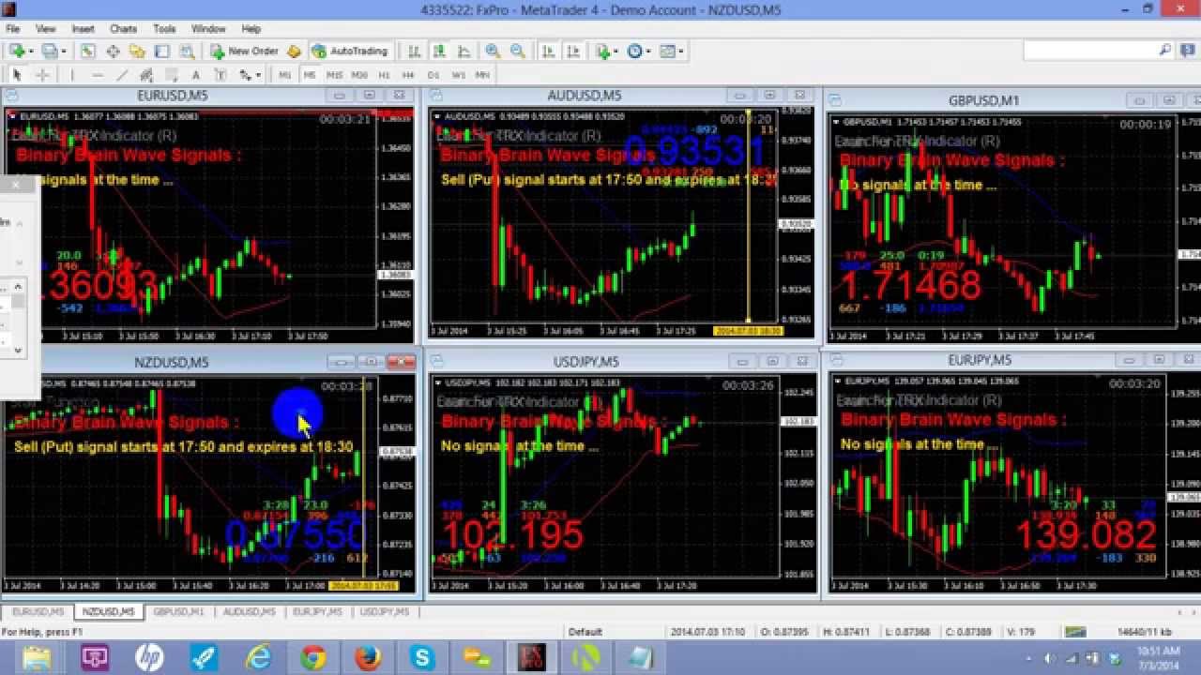Select the Crosshair tool
Viewport: 1201px width, 675px height.
pos(42,75)
